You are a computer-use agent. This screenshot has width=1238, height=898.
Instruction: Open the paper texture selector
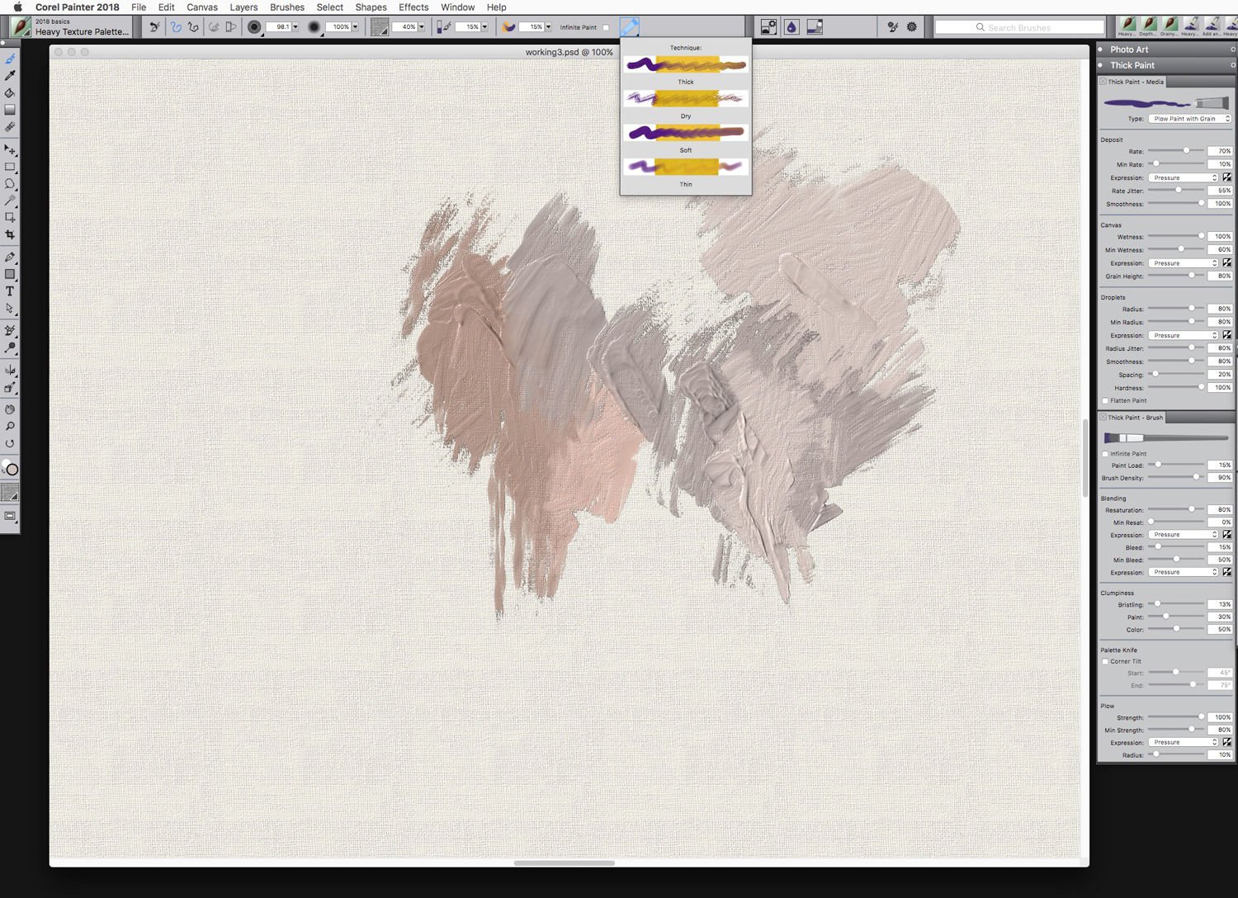click(10, 494)
